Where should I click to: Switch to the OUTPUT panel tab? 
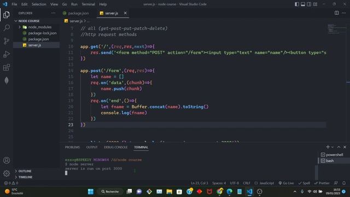pos(92,147)
